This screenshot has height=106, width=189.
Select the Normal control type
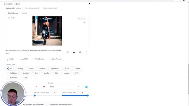coord(41,69)
